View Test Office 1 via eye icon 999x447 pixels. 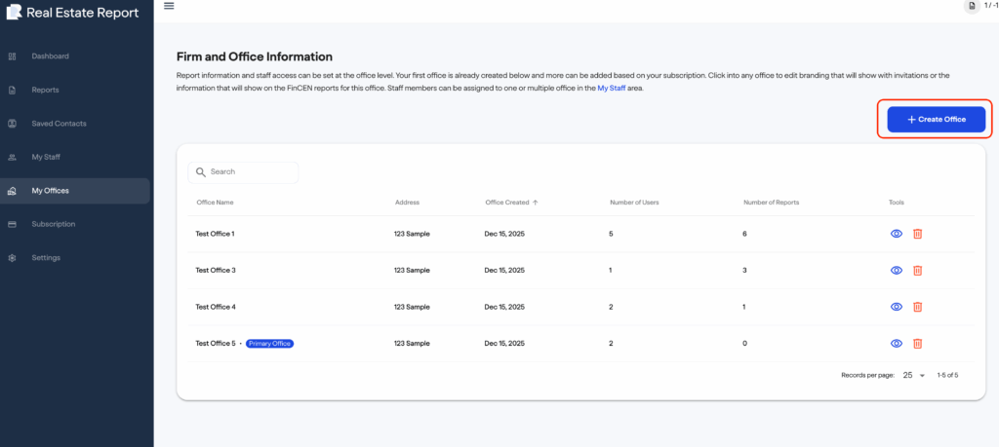[x=896, y=234]
